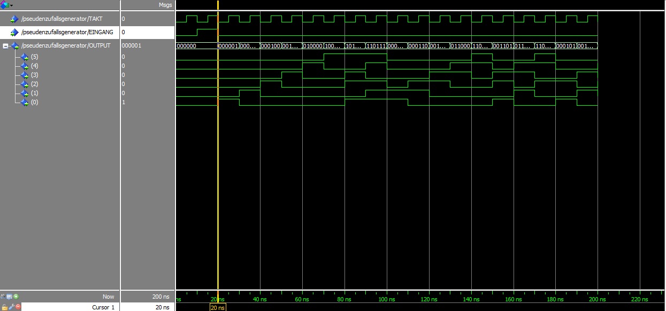Click the TAKT value 0 in the Msgs column
The image size is (666, 311).
pyautogui.click(x=124, y=19)
